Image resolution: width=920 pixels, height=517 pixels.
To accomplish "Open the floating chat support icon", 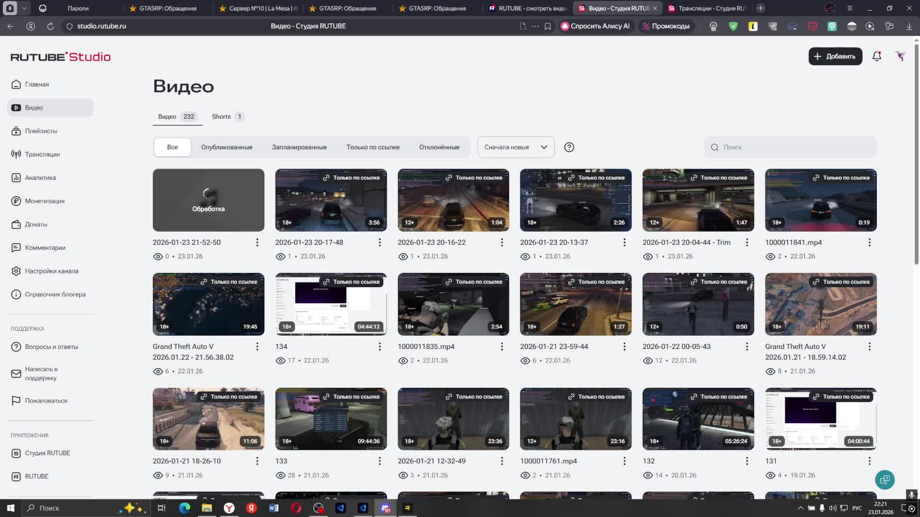I will [885, 480].
